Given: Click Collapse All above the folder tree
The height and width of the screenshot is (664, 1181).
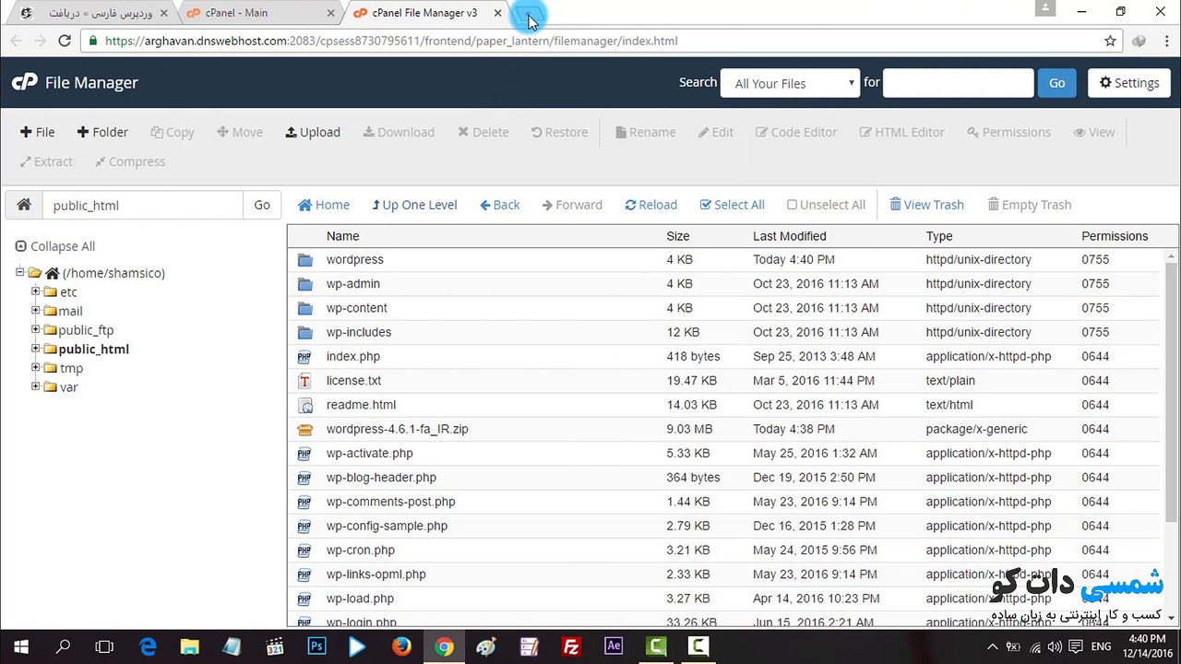Looking at the screenshot, I should 55,246.
